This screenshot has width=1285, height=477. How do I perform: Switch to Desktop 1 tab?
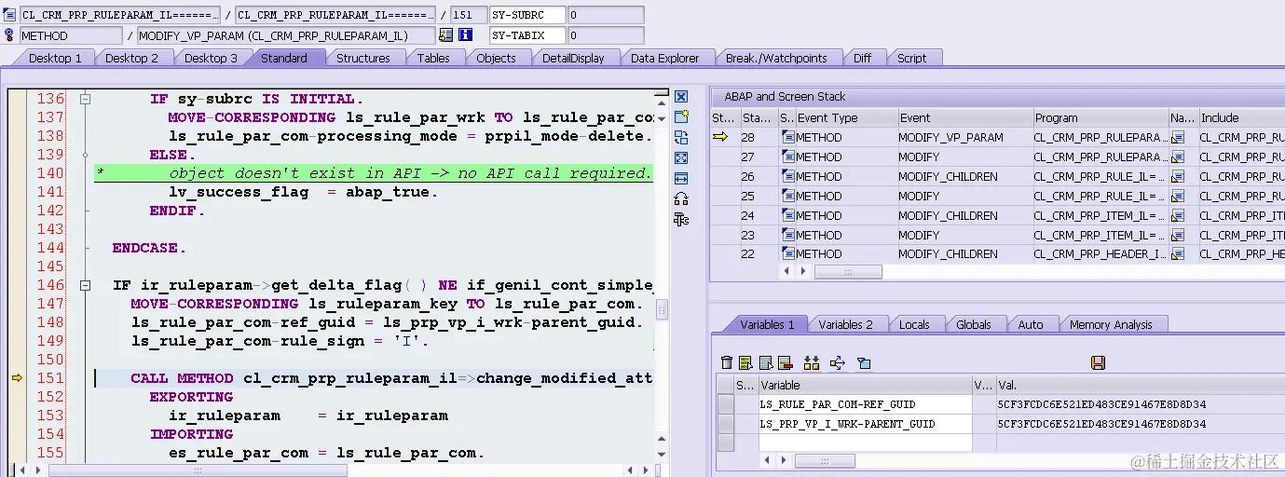point(55,58)
